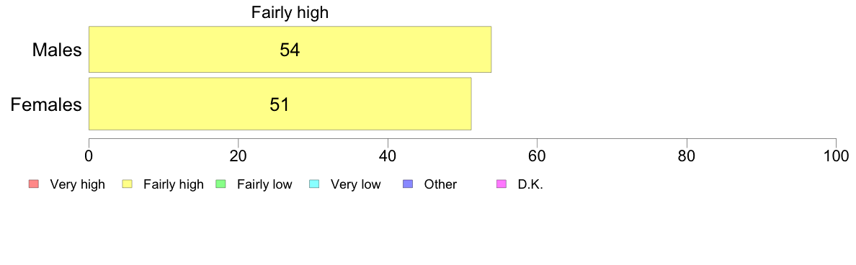This screenshot has width=856, height=265.
Task: Click the red Very high legend swatch
Action: (x=32, y=184)
